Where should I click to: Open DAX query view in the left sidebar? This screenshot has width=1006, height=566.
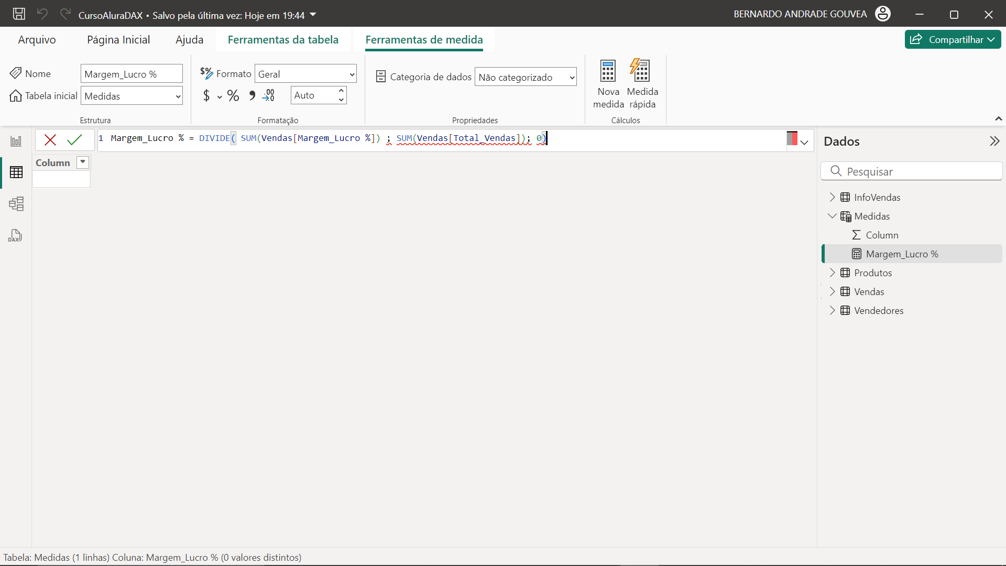(x=15, y=235)
